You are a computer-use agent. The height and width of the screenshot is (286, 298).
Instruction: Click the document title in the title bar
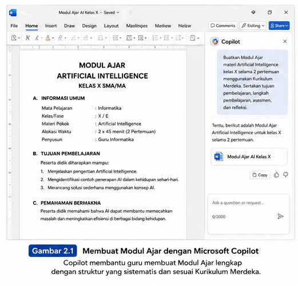(78, 13)
